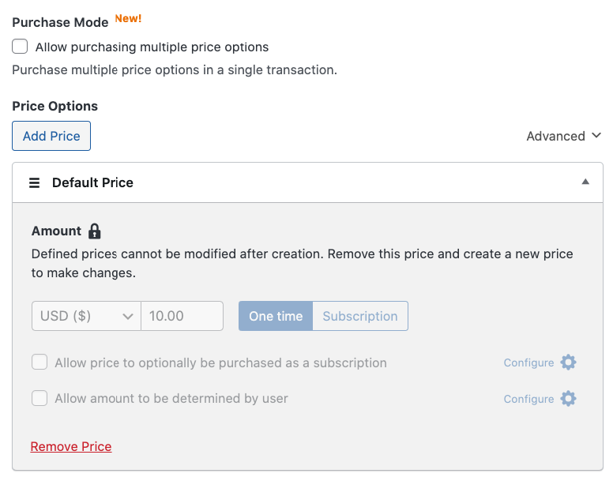Viewport: 613px width, 481px height.
Task: Select the One time payment tab
Action: [276, 316]
